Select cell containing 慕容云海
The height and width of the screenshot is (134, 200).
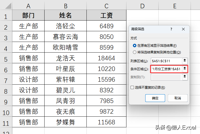click(x=66, y=37)
